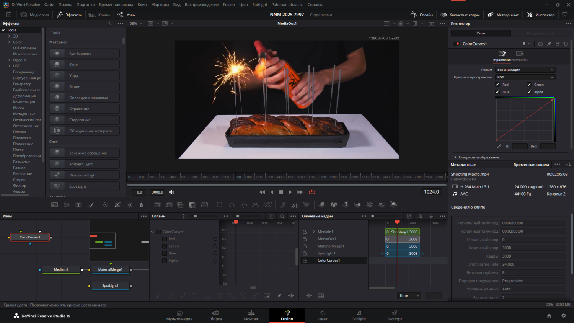Select the Rectangle mask tool
This screenshot has height=323, width=574.
tap(220, 205)
